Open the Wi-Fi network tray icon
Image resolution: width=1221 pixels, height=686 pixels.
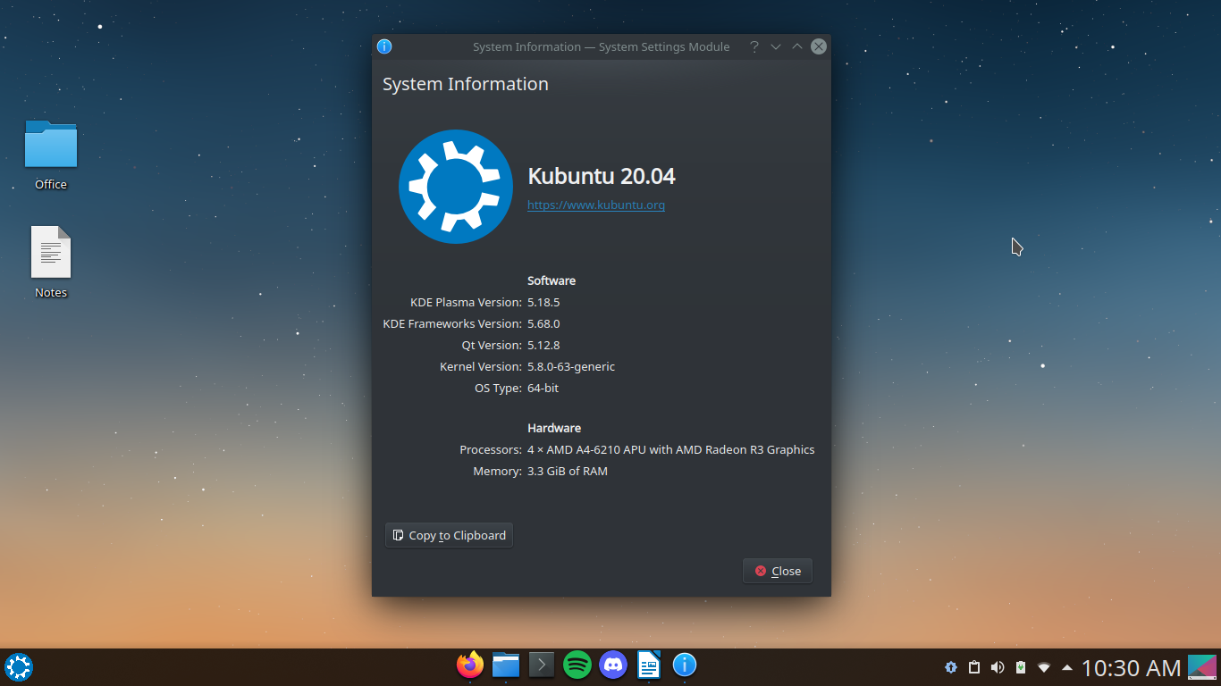pyautogui.click(x=1044, y=667)
